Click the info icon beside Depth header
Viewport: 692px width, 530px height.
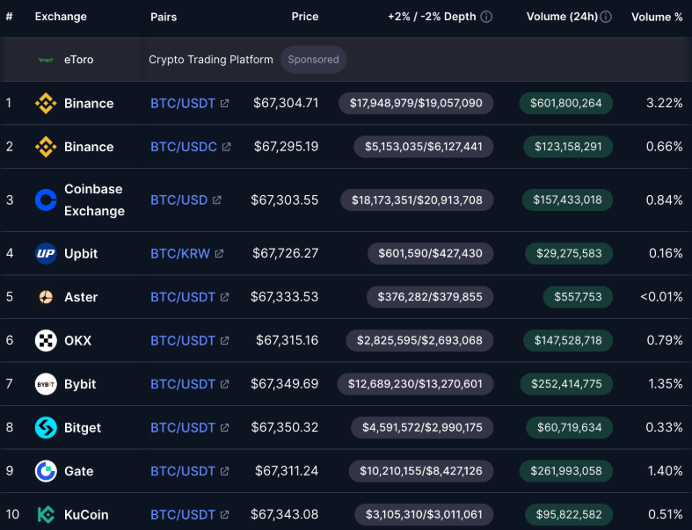click(486, 17)
